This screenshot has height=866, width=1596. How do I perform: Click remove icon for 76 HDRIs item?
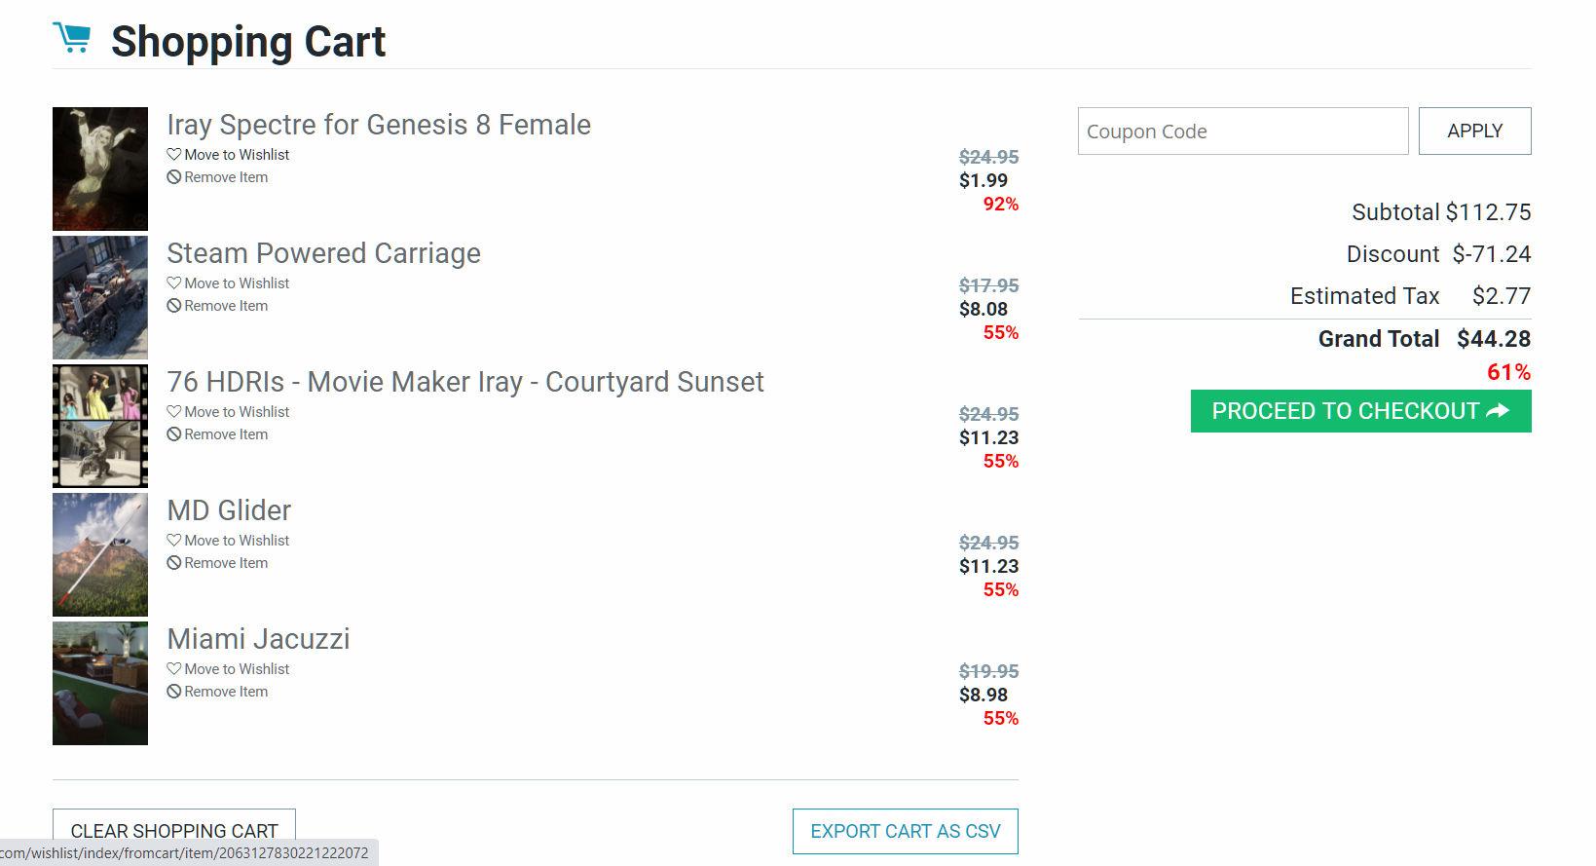[x=174, y=434]
